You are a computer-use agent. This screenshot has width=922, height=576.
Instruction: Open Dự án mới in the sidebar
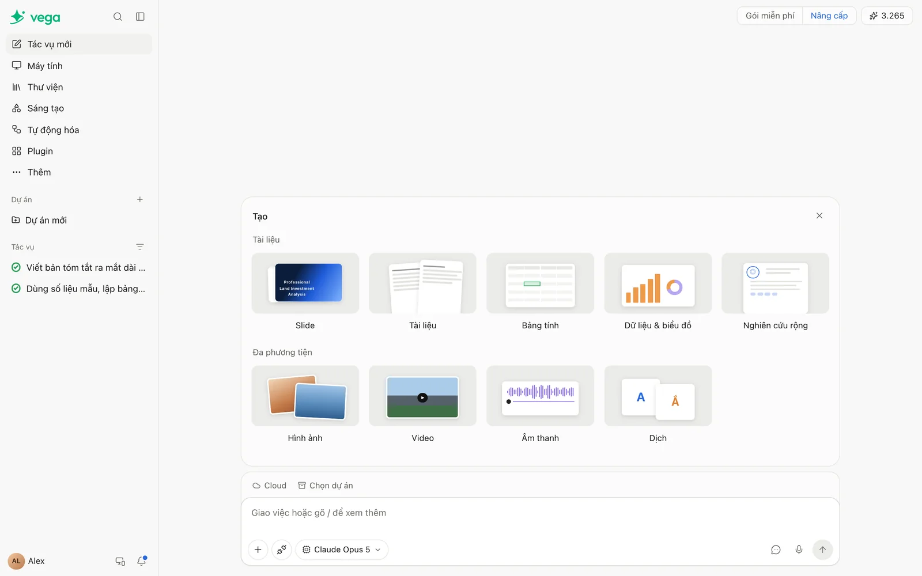click(79, 220)
